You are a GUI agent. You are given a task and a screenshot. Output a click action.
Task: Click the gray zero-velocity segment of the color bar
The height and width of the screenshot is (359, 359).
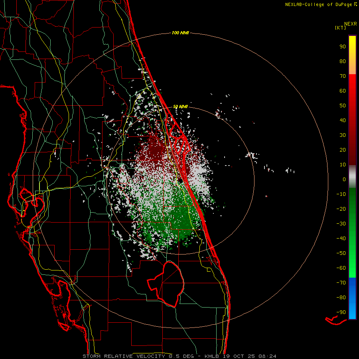pyautogui.click(x=352, y=177)
